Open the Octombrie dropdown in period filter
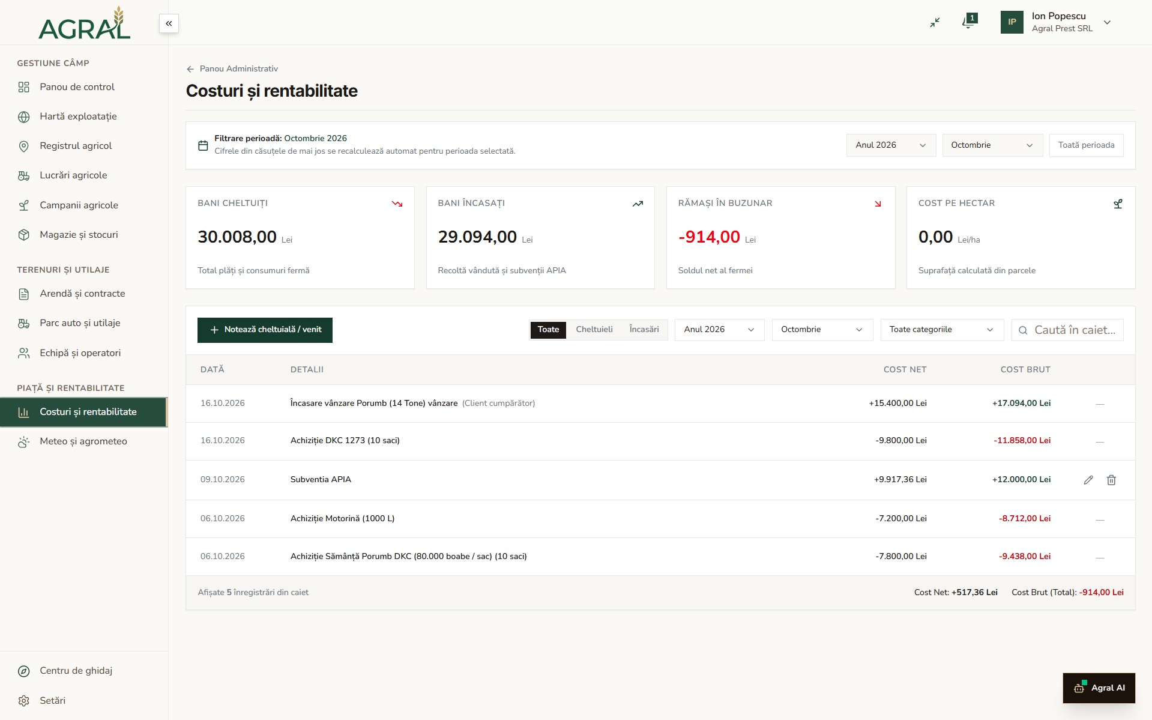1152x720 pixels. [992, 145]
